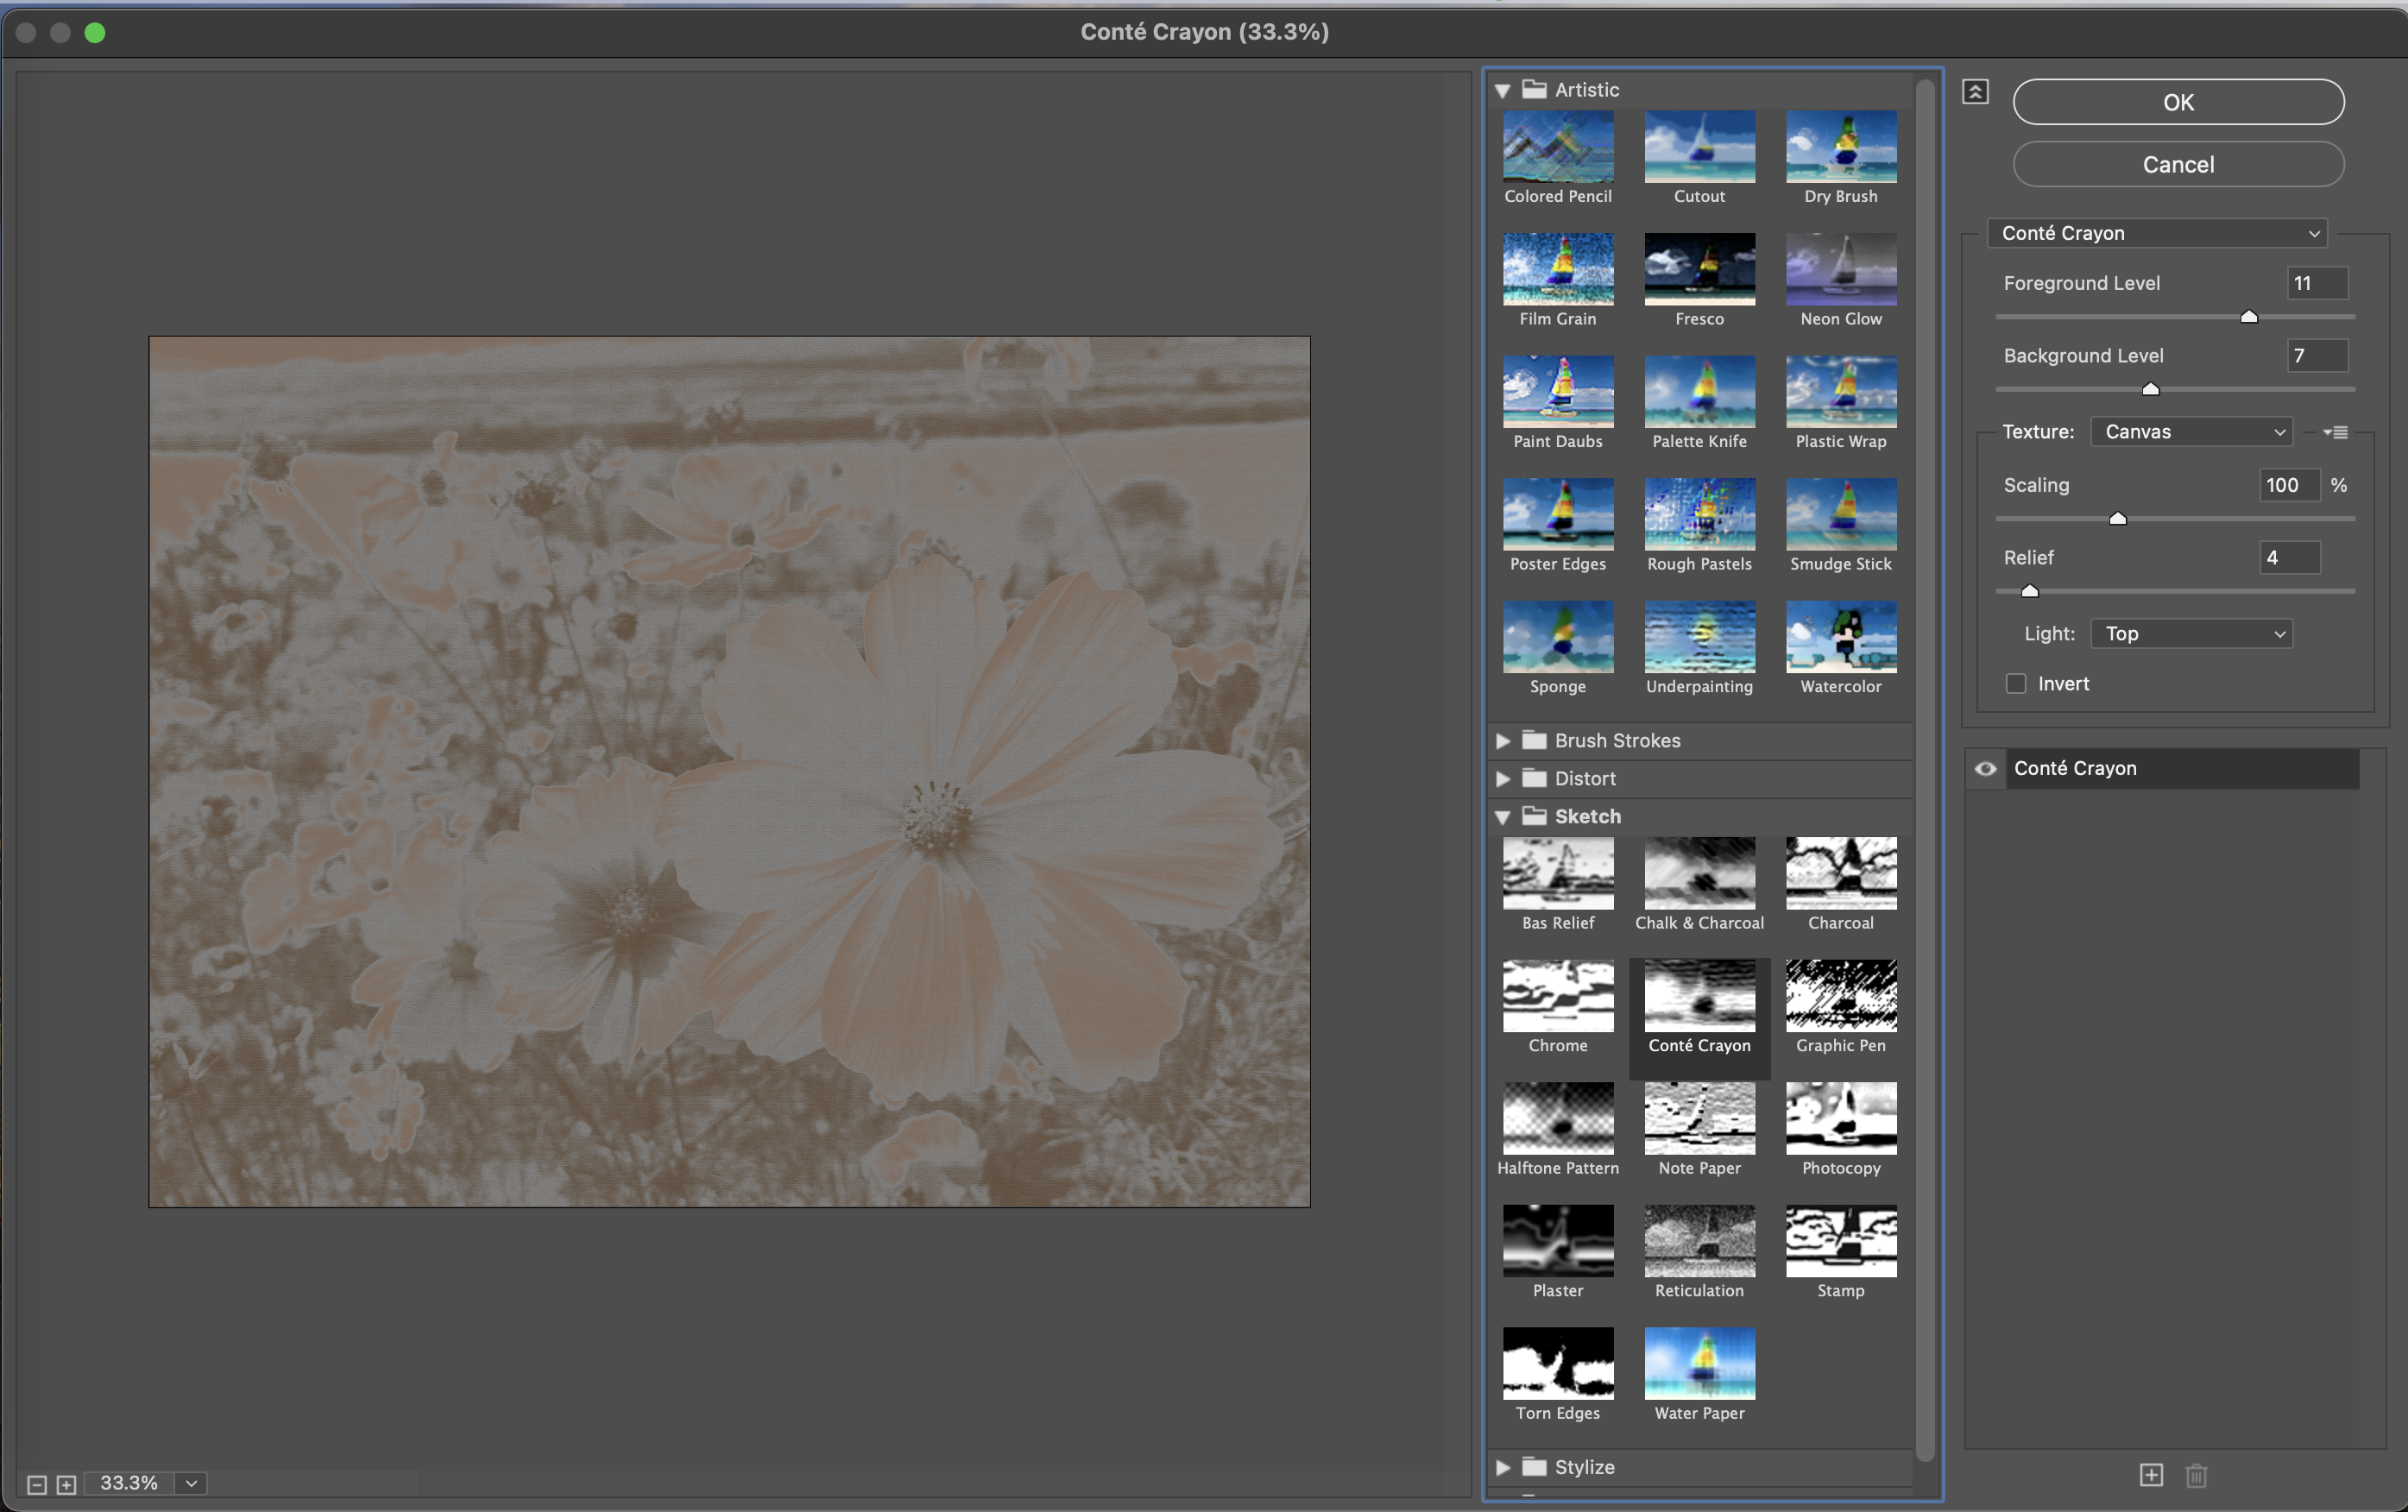Expand the Stylize folder

[x=1503, y=1467]
